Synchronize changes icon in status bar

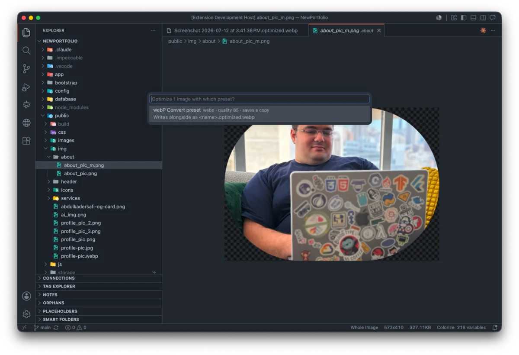[x=56, y=328]
